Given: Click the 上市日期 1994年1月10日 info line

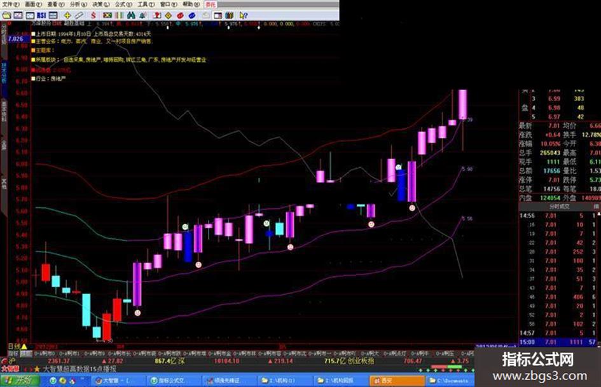Looking at the screenshot, I should point(92,34).
